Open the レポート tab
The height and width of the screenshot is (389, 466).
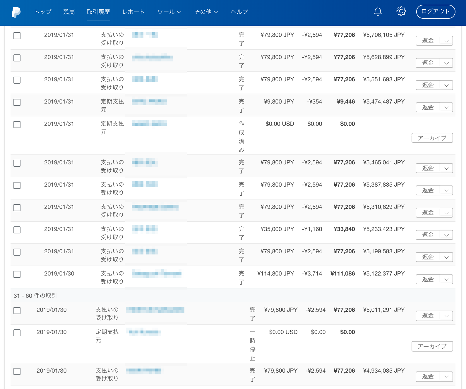tap(133, 12)
